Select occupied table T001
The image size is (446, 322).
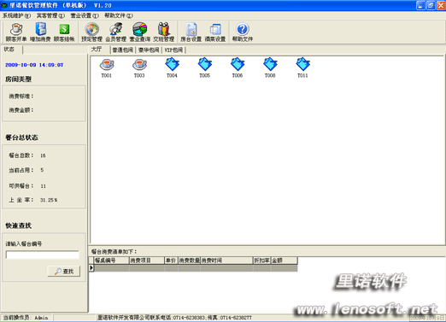pos(107,67)
